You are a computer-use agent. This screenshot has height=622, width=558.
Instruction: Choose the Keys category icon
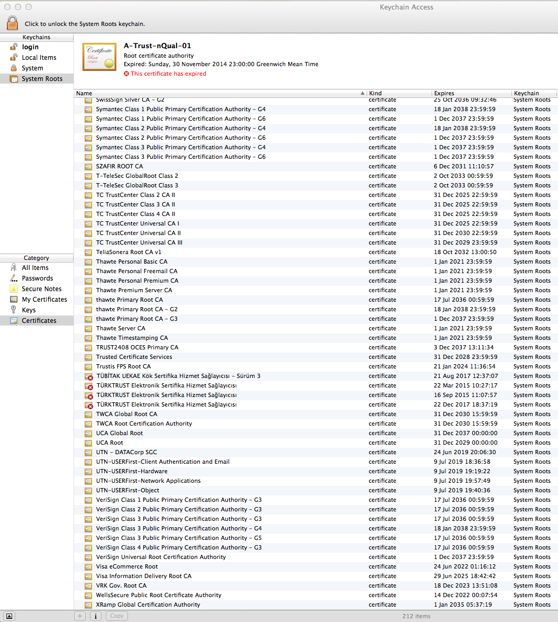coord(14,310)
